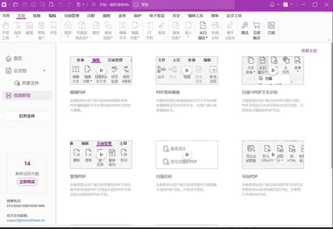
Task: Click the print icon in title bar
Action: (34, 4)
